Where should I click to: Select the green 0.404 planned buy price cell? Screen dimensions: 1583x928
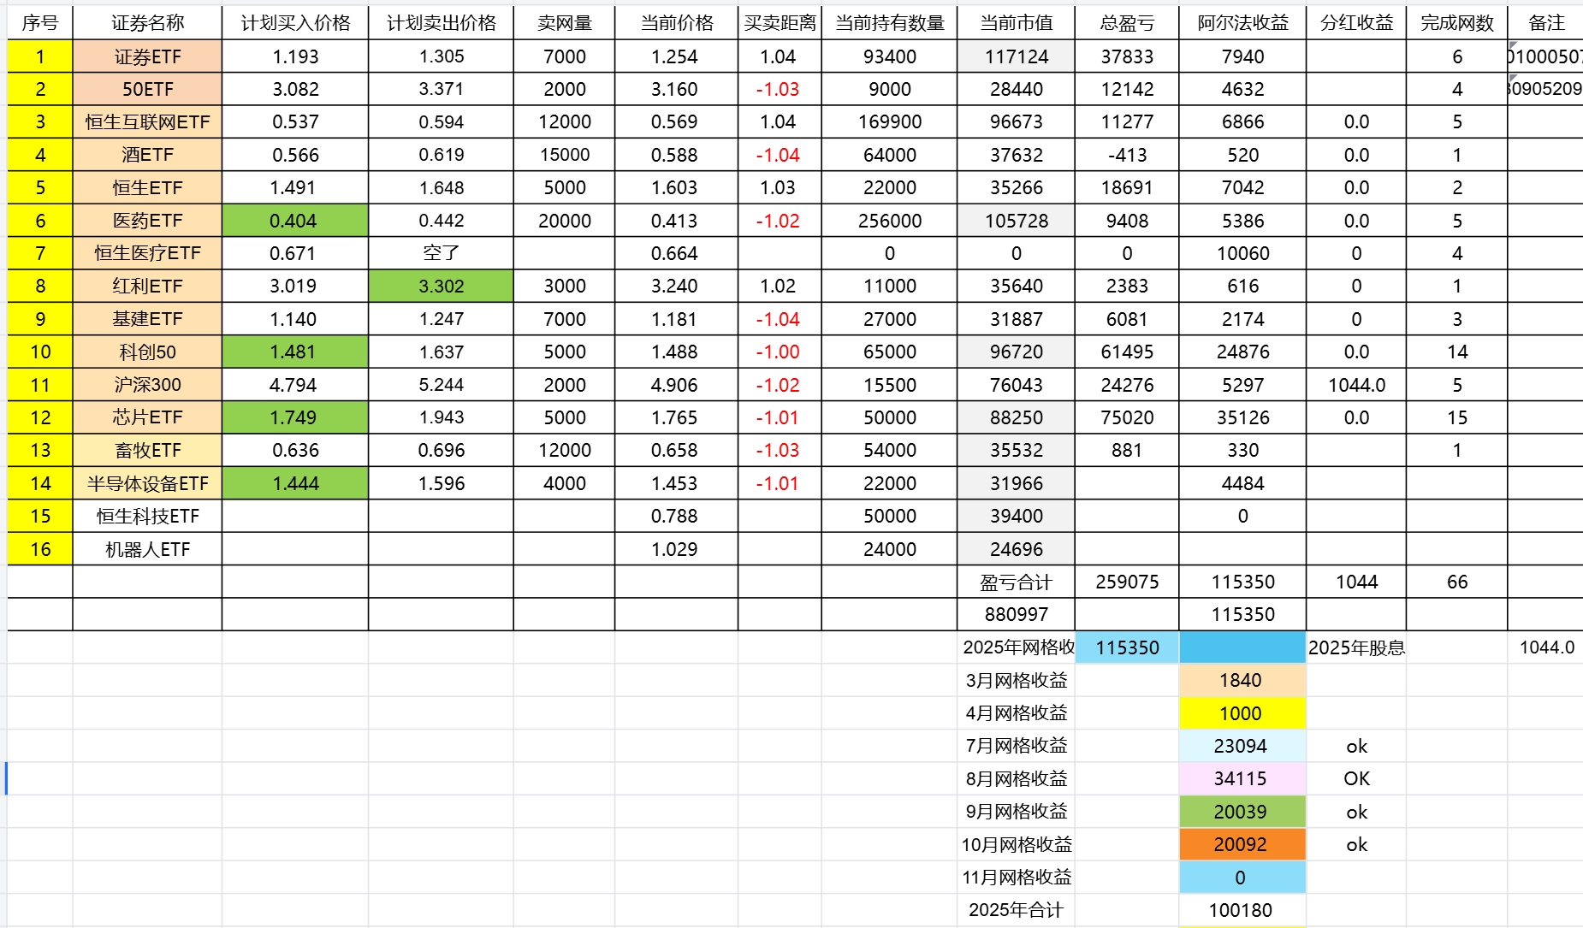(294, 221)
